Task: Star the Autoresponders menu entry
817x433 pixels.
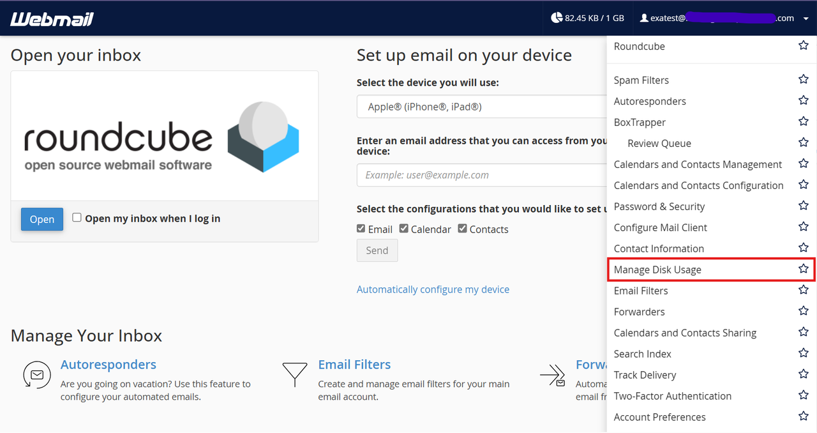Action: tap(804, 100)
